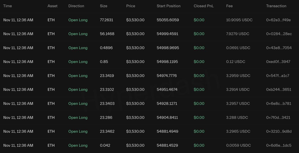Image resolution: width=299 pixels, height=153 pixels.
Task: Click the Asset column header
Action: click(52, 6)
